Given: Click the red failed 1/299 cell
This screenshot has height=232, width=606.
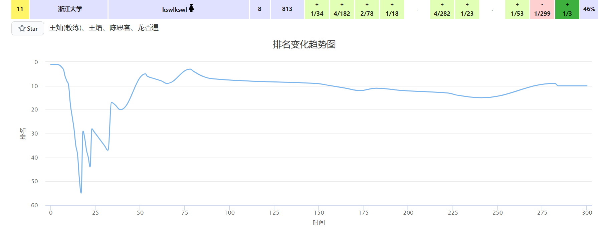Looking at the screenshot, I should tap(542, 9).
